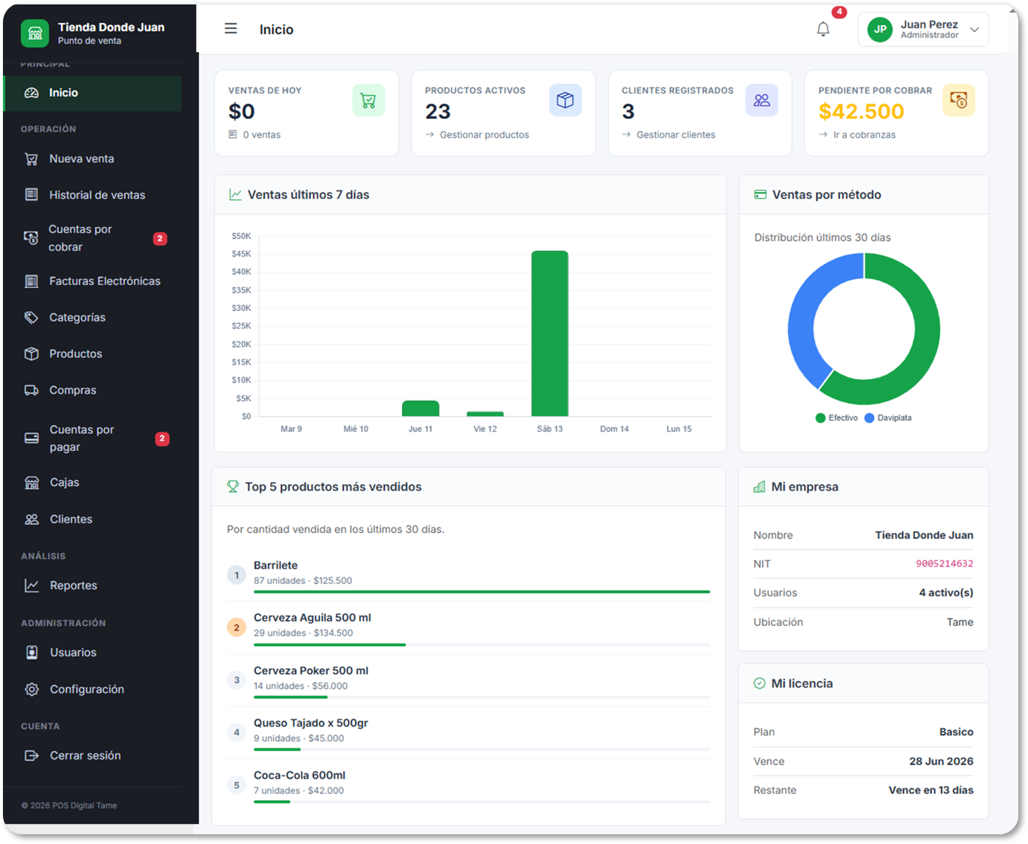Click the shopping cart icon in Ventas de hoy
This screenshot has height=844, width=1028.
368,100
